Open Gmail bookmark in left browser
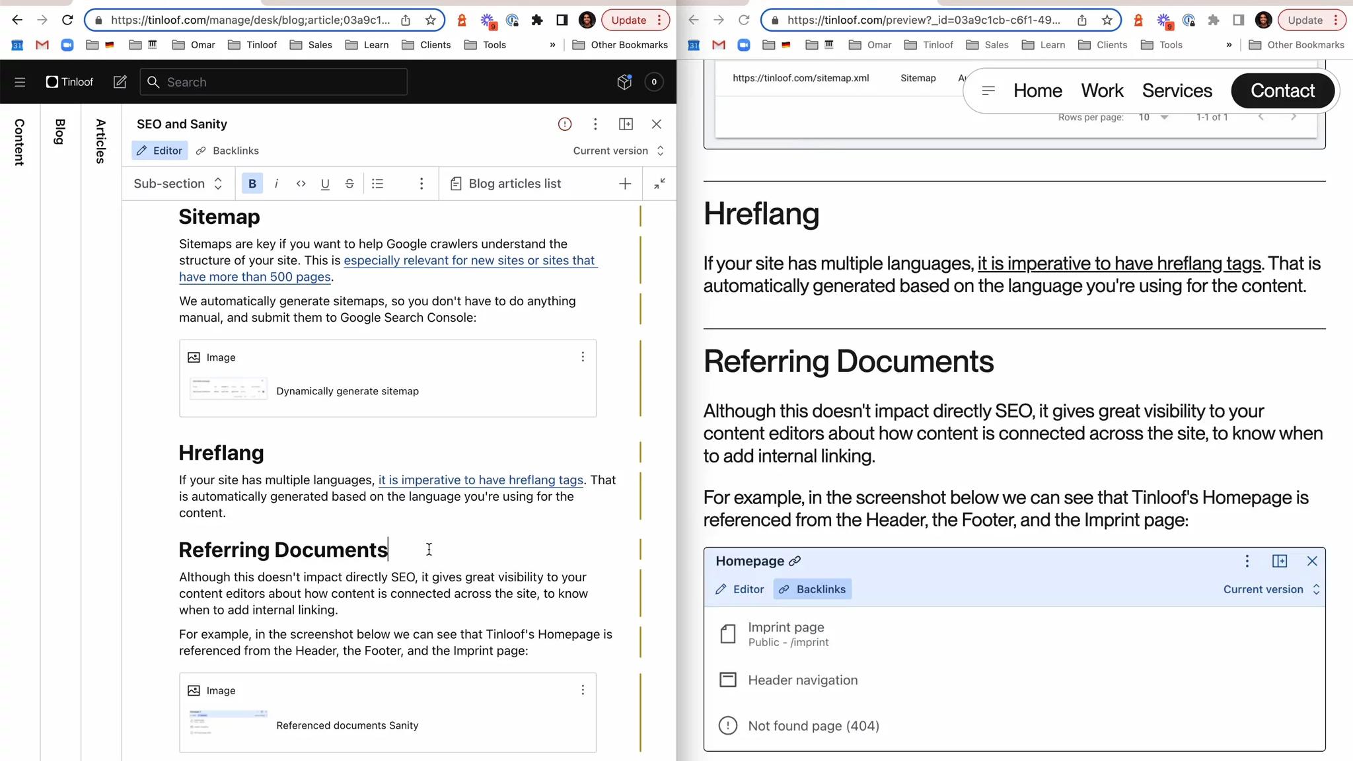 [x=42, y=45]
